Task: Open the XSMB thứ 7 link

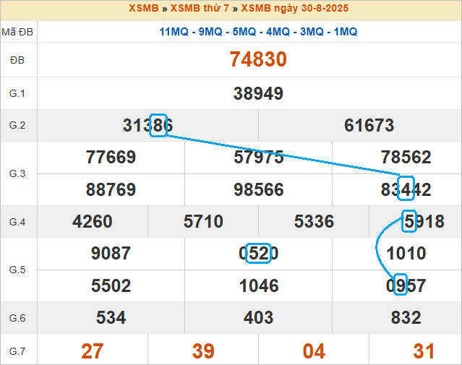Action: 200,8
